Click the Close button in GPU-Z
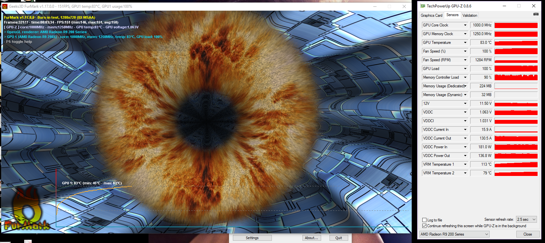 click(528, 234)
